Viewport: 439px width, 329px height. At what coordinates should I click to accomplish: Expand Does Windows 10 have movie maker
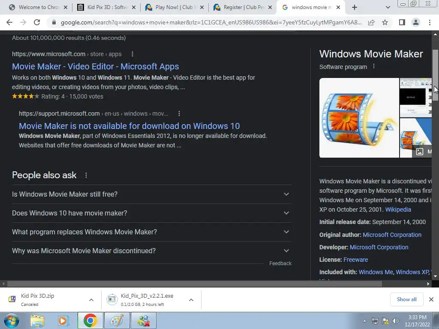click(x=151, y=213)
